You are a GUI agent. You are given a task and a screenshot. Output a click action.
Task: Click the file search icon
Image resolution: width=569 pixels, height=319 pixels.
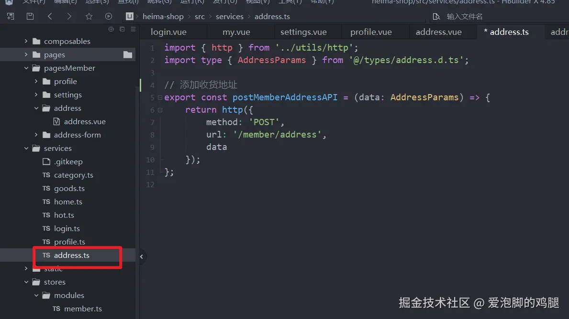pyautogui.click(x=436, y=17)
